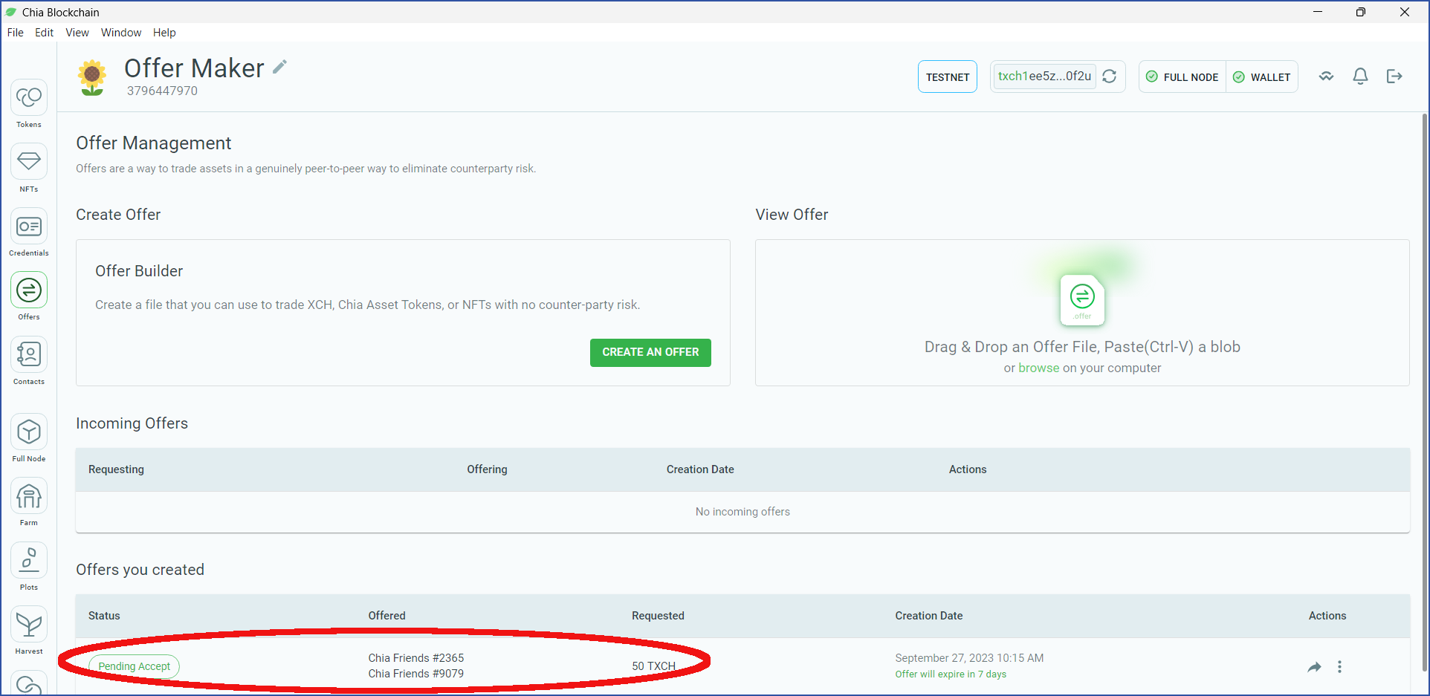Image resolution: width=1430 pixels, height=696 pixels.
Task: Restore down the Chia Blockchain window
Action: (x=1361, y=12)
